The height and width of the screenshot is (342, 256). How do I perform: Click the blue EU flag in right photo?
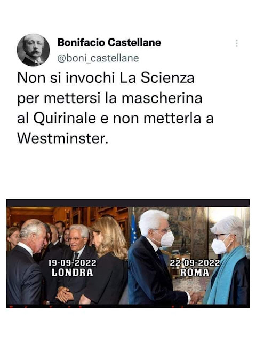134,229
